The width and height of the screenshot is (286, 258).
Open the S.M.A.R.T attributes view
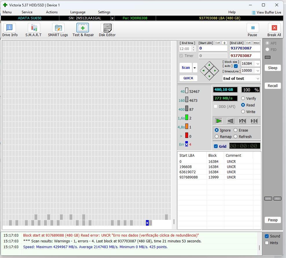[34, 30]
